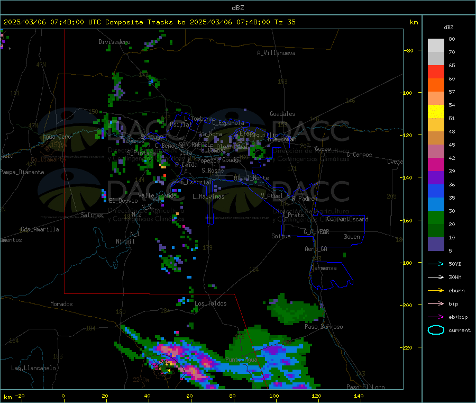Screen dimensions: 476x403
Task: Click the yellow eburn arrow in legend
Action: click(x=436, y=290)
